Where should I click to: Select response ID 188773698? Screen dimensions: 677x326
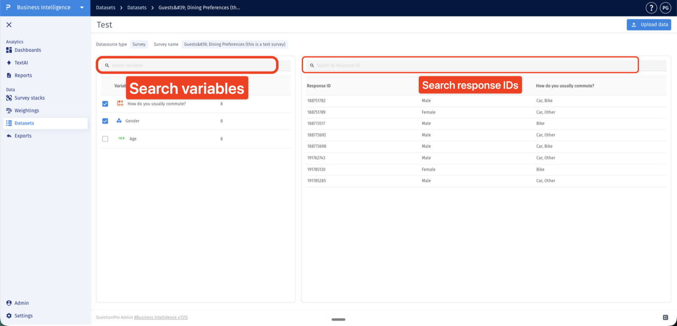(x=316, y=146)
